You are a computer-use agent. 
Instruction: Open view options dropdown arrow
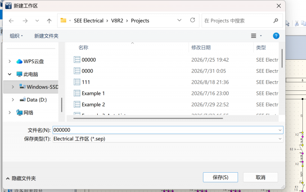pyautogui.click(x=261, y=36)
